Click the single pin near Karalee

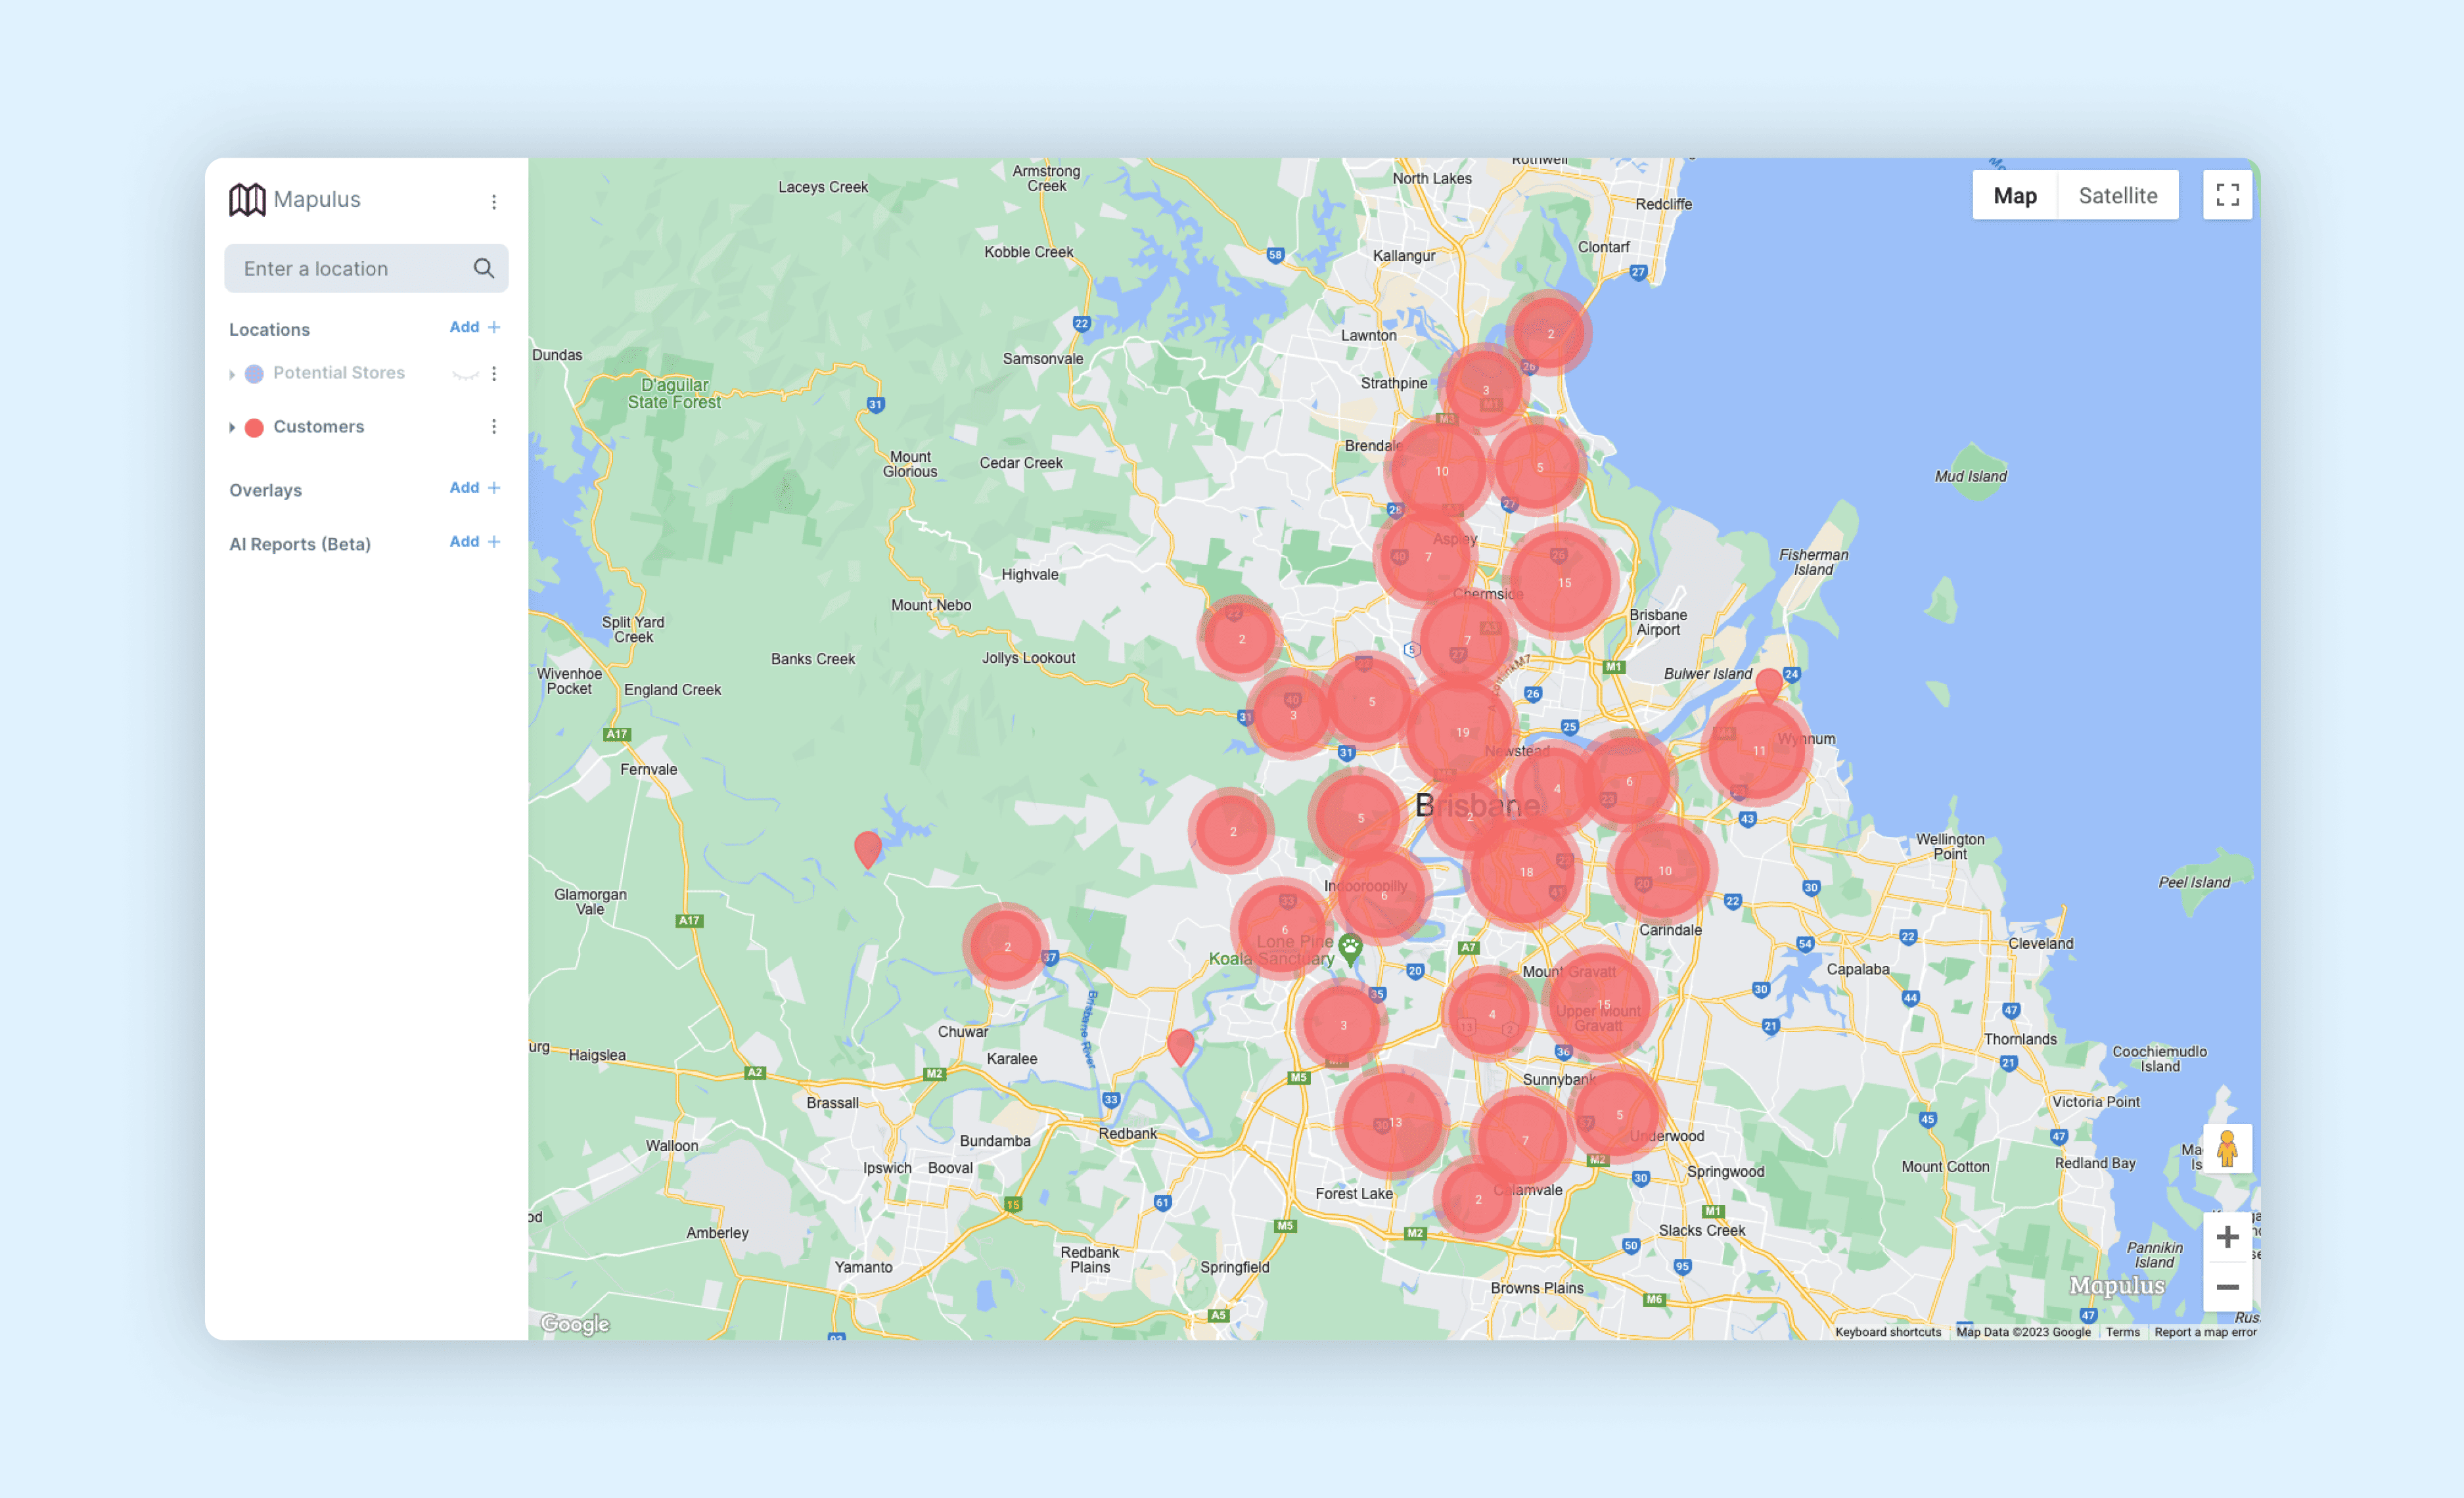1180,1046
